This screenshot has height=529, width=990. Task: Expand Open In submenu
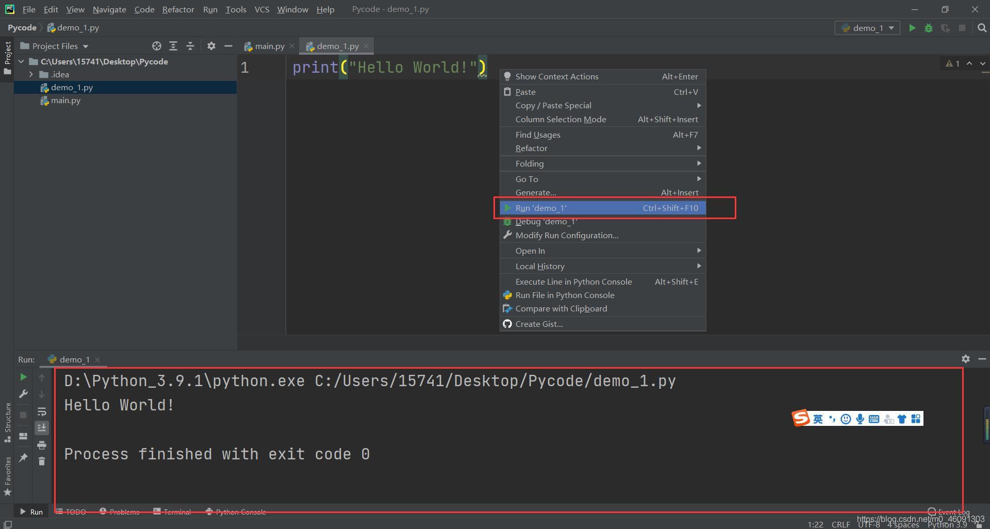(603, 251)
